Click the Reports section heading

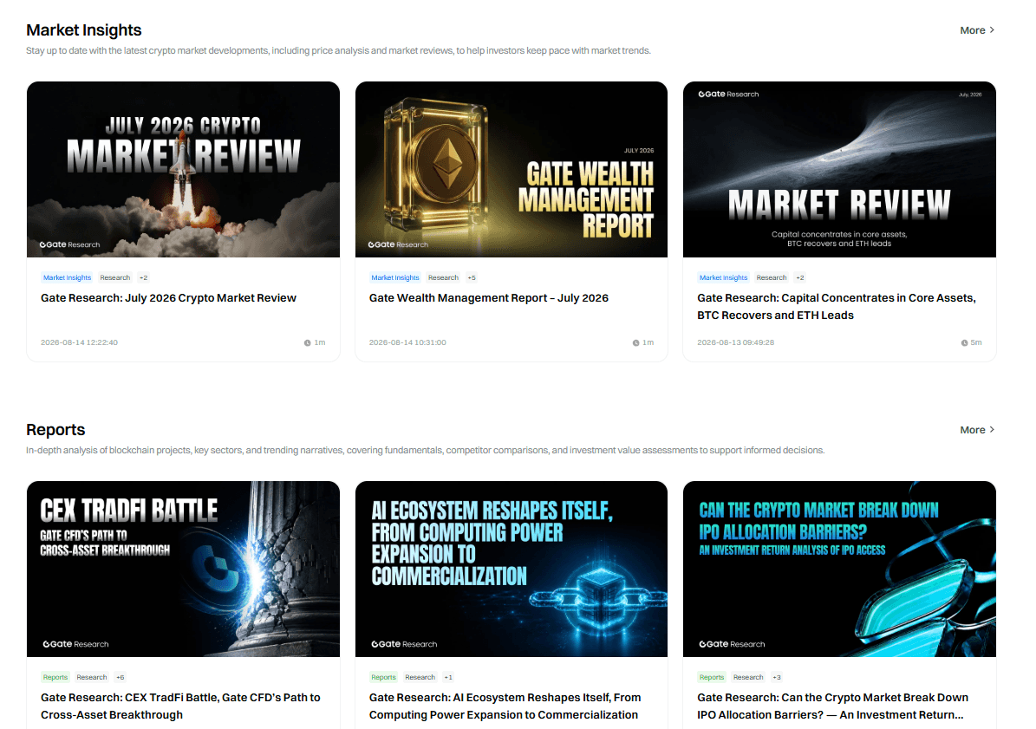point(55,430)
